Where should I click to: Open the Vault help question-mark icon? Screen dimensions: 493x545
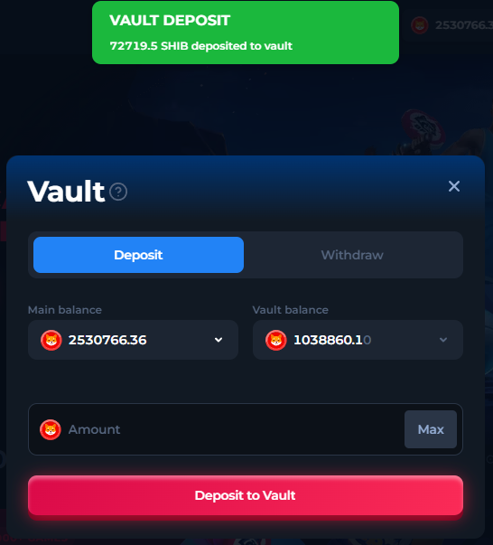(x=118, y=192)
